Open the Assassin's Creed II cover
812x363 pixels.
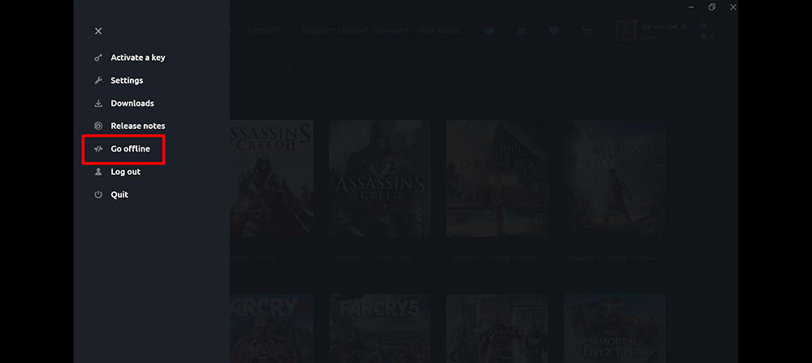pyautogui.click(x=271, y=178)
